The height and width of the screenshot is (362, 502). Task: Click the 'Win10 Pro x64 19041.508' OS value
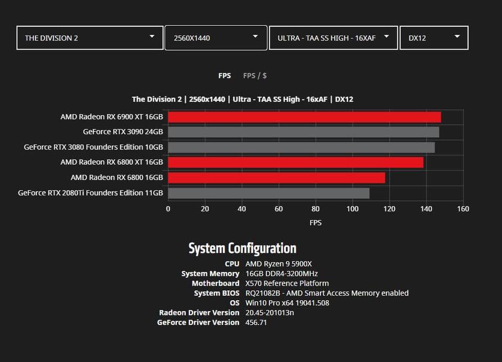pyautogui.click(x=287, y=303)
